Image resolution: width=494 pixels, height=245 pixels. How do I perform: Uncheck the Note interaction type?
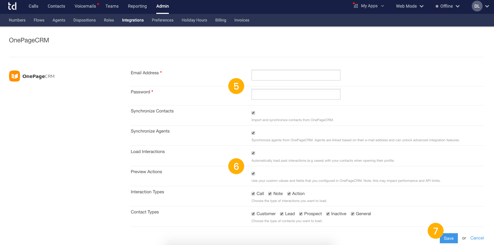click(270, 194)
